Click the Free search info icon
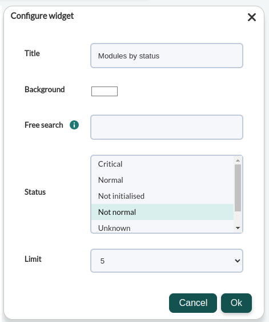 pos(74,125)
